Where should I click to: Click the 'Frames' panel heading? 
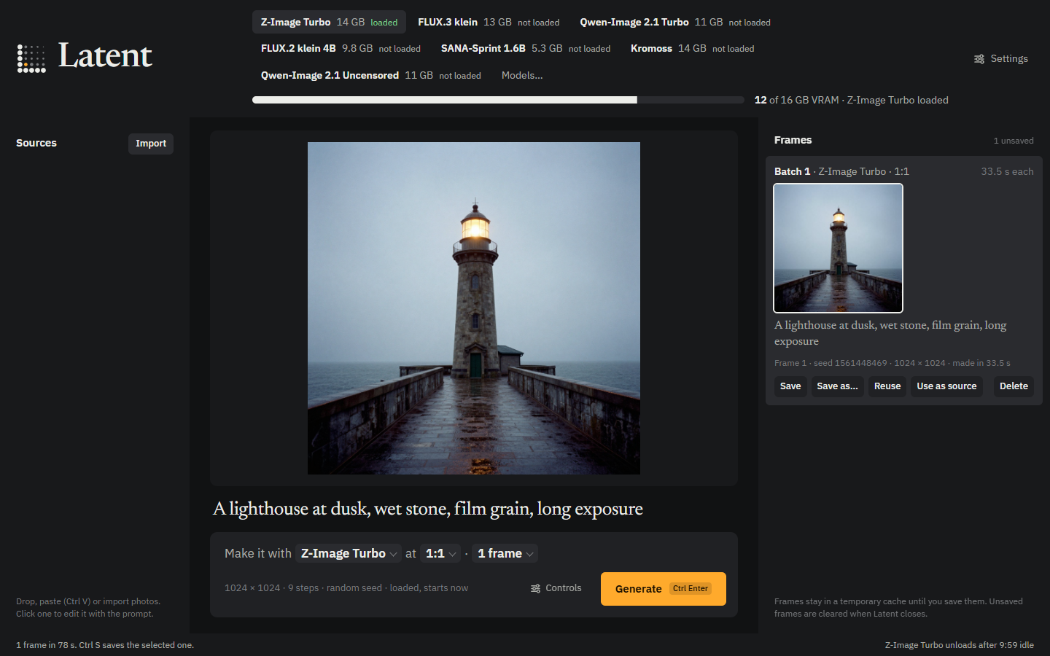pyautogui.click(x=793, y=140)
